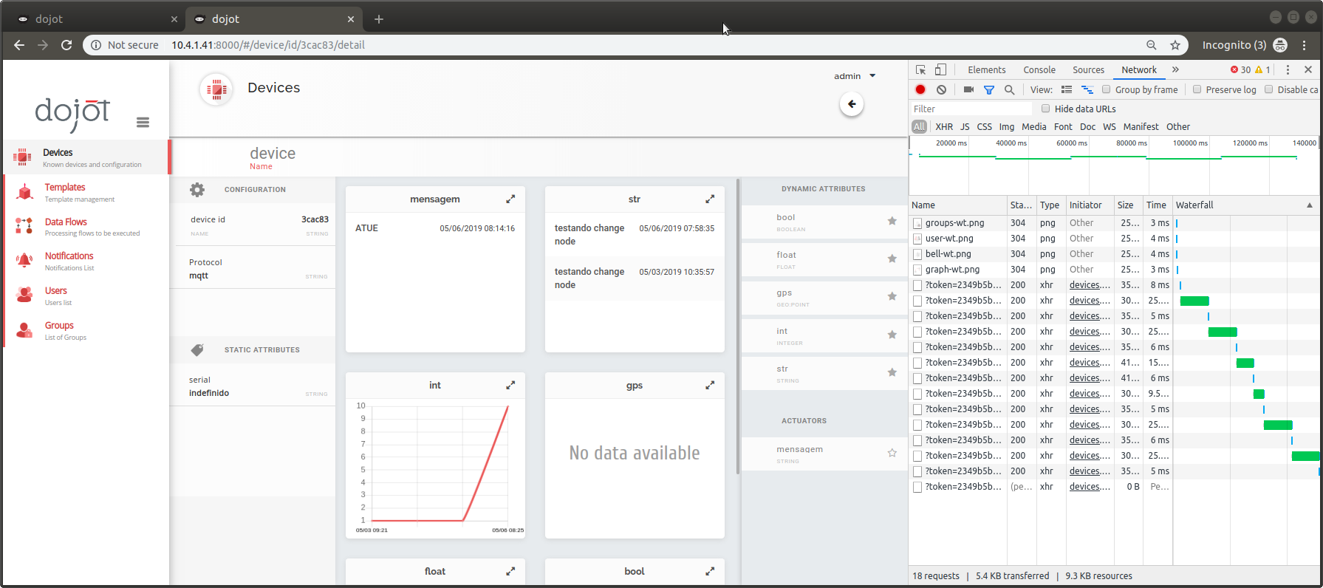Expand the bottom bool widget
Screen dimensions: 1323x588
[710, 572]
